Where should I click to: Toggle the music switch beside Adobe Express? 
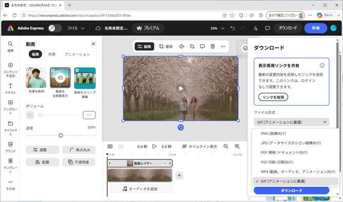[55, 28]
